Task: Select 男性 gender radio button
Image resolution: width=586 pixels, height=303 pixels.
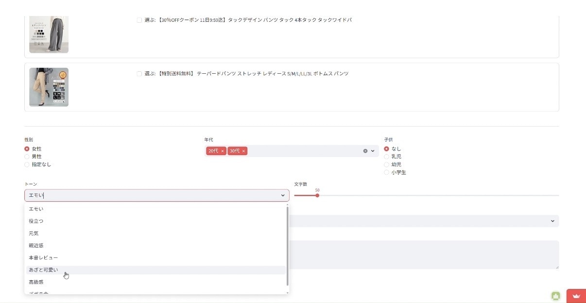Action: click(x=27, y=157)
